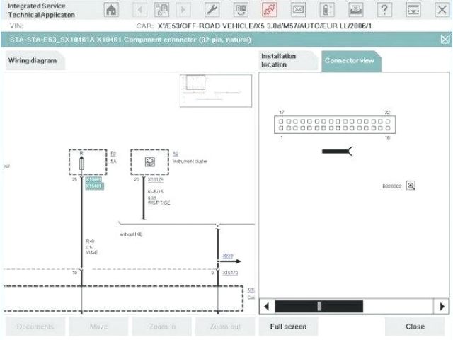Click the horizontal scrollbar right arrow
Image resolution: width=453 pixels, height=340 pixels.
coord(442,306)
